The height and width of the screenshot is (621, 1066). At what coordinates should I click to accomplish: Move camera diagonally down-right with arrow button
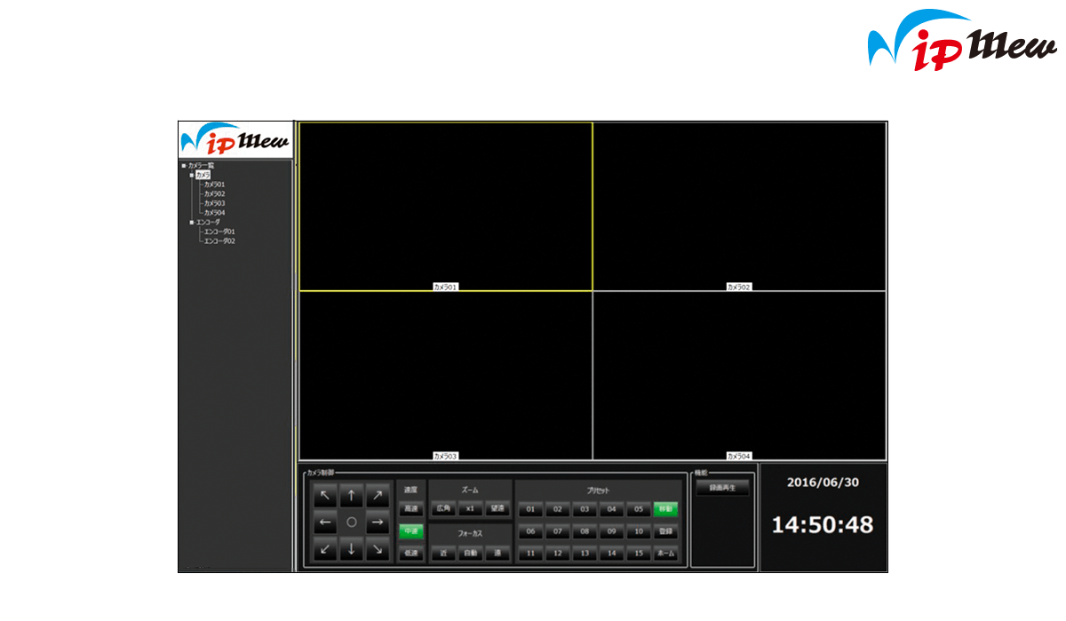(x=378, y=549)
